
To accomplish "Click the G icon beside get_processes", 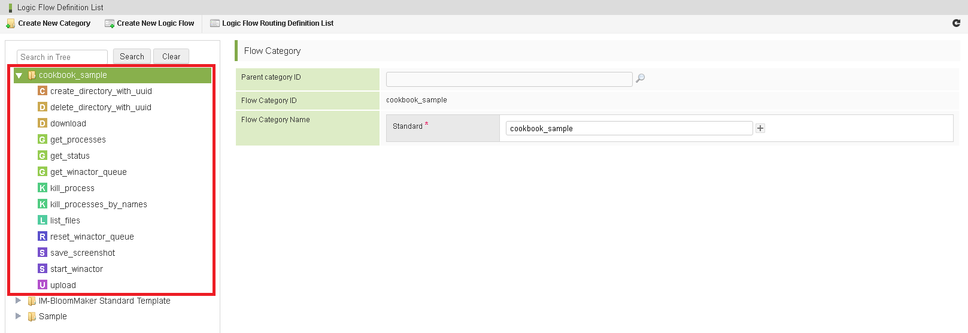I will pos(43,140).
